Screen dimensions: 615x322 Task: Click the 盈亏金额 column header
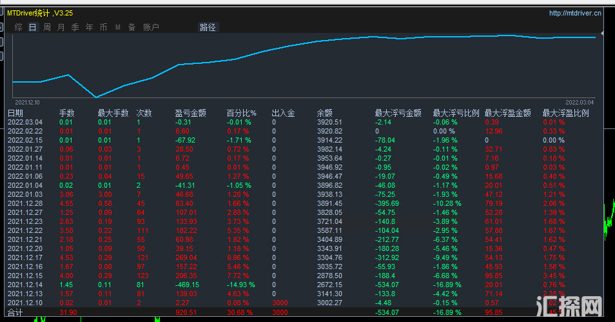(x=190, y=113)
